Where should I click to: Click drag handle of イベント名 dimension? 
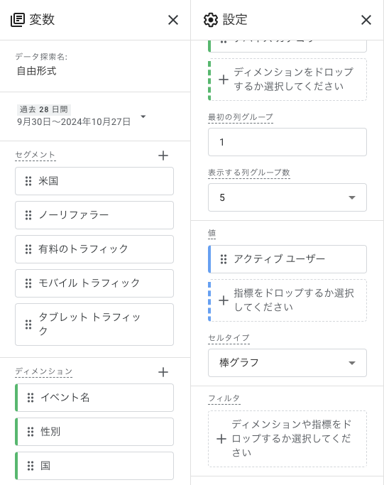[31, 398]
